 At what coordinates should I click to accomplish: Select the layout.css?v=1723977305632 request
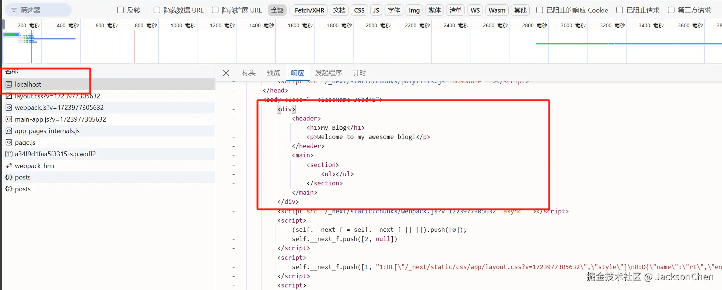pos(108,96)
